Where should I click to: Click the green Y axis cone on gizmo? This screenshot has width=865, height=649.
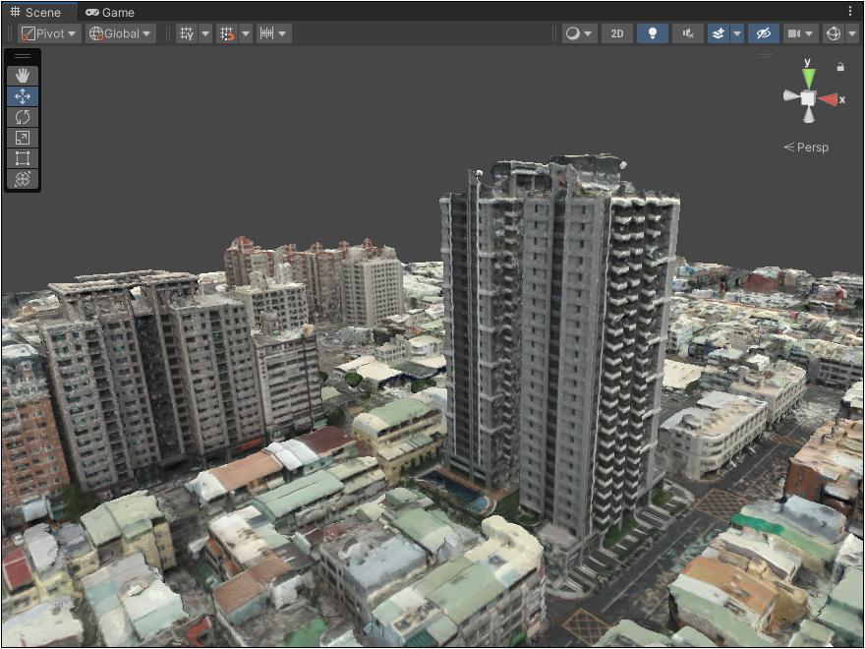tap(808, 76)
